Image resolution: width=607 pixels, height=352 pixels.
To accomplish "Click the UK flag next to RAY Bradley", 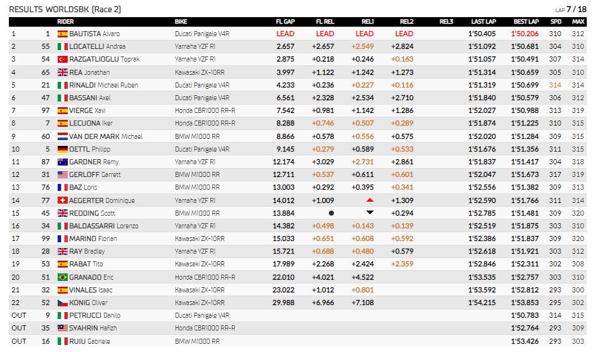I will (62, 251).
